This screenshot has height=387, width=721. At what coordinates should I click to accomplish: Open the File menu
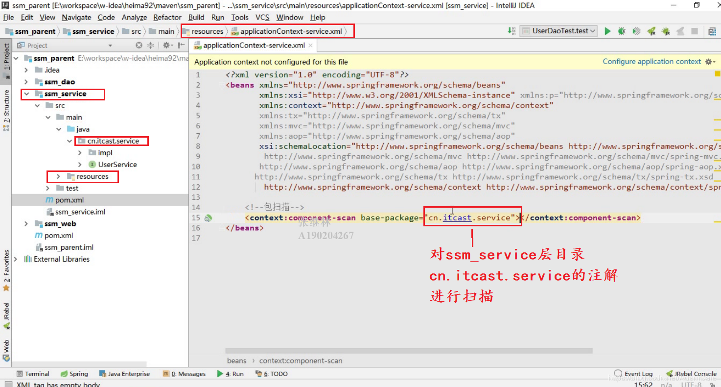(8, 17)
